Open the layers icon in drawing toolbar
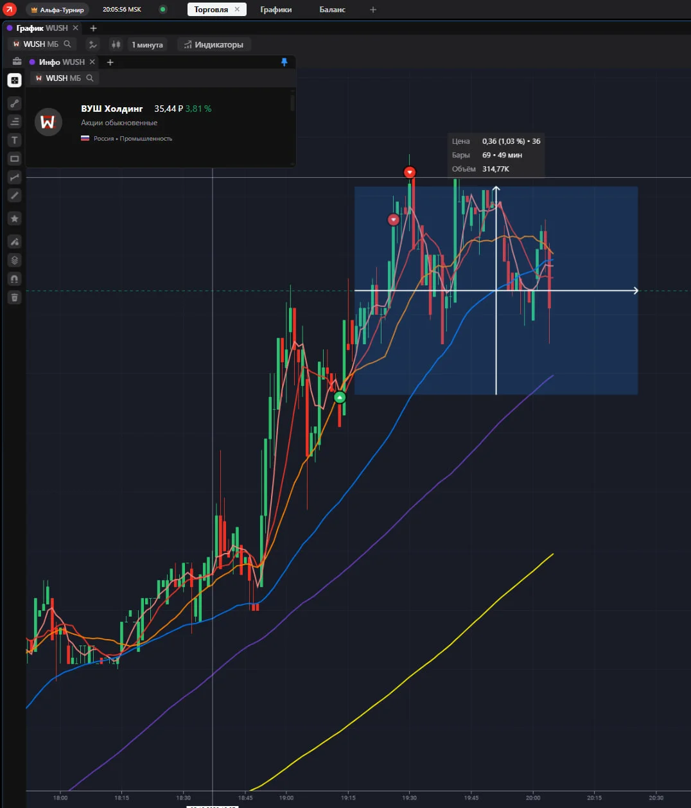 15,260
